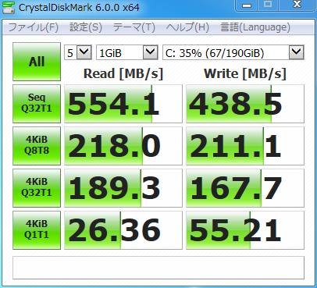Click the Seq read result 554.1
The width and height of the screenshot is (317, 288).
(x=123, y=104)
